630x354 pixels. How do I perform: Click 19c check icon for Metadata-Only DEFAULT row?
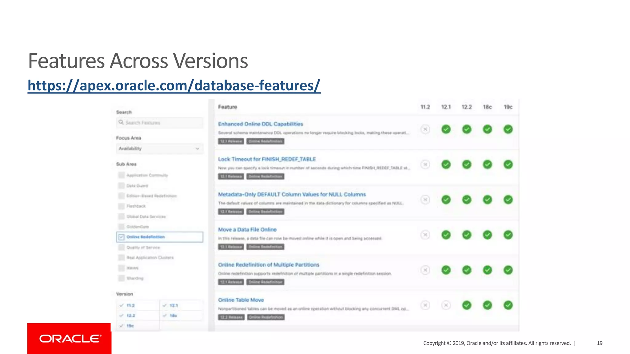508,200
